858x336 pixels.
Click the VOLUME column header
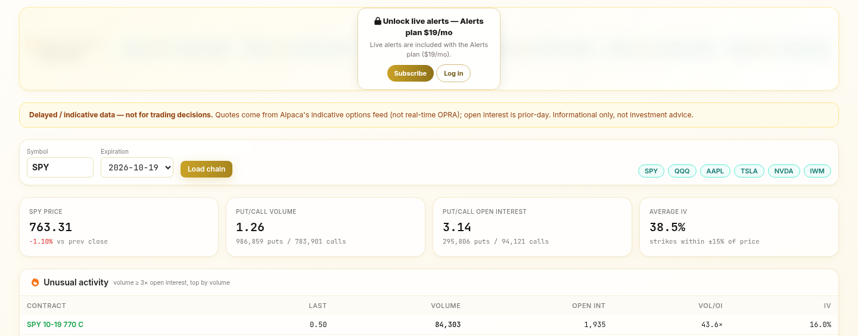tap(446, 306)
